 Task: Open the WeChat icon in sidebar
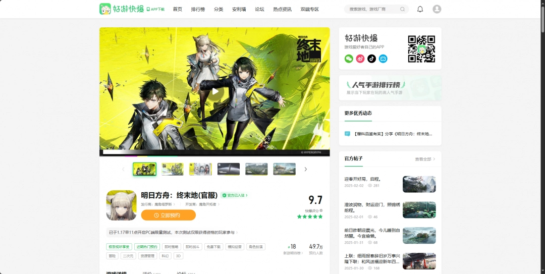click(x=349, y=59)
